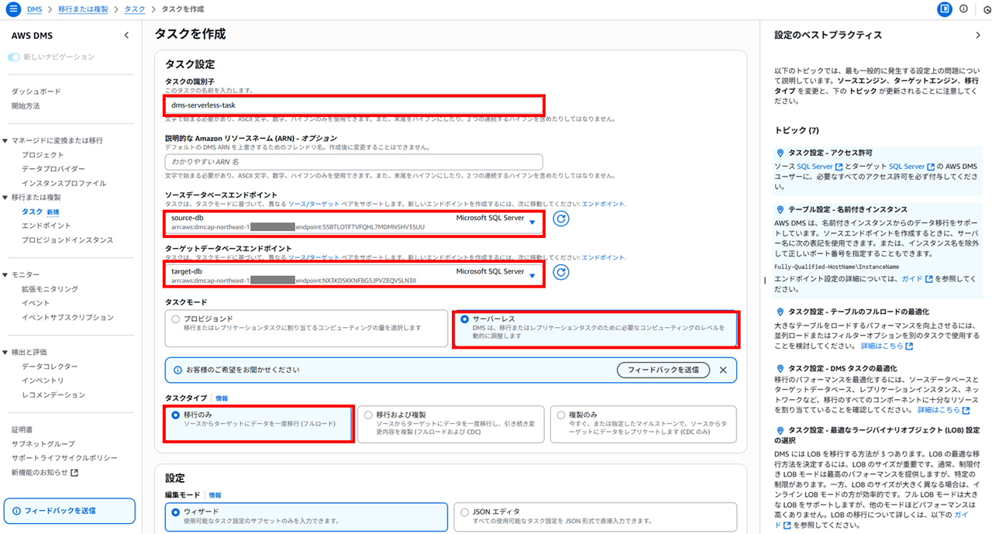Click エンドポイント link under source endpoint label
The width and height of the screenshot is (992, 534).
pyautogui.click(x=603, y=204)
